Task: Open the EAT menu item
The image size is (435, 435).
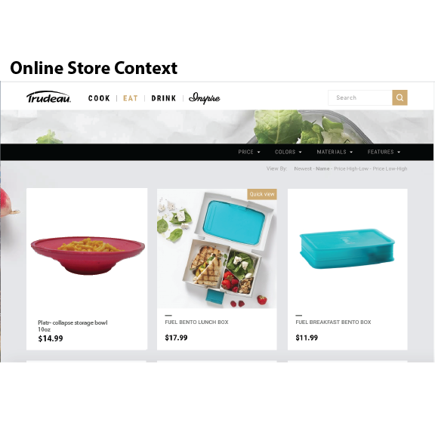Action: click(x=131, y=98)
